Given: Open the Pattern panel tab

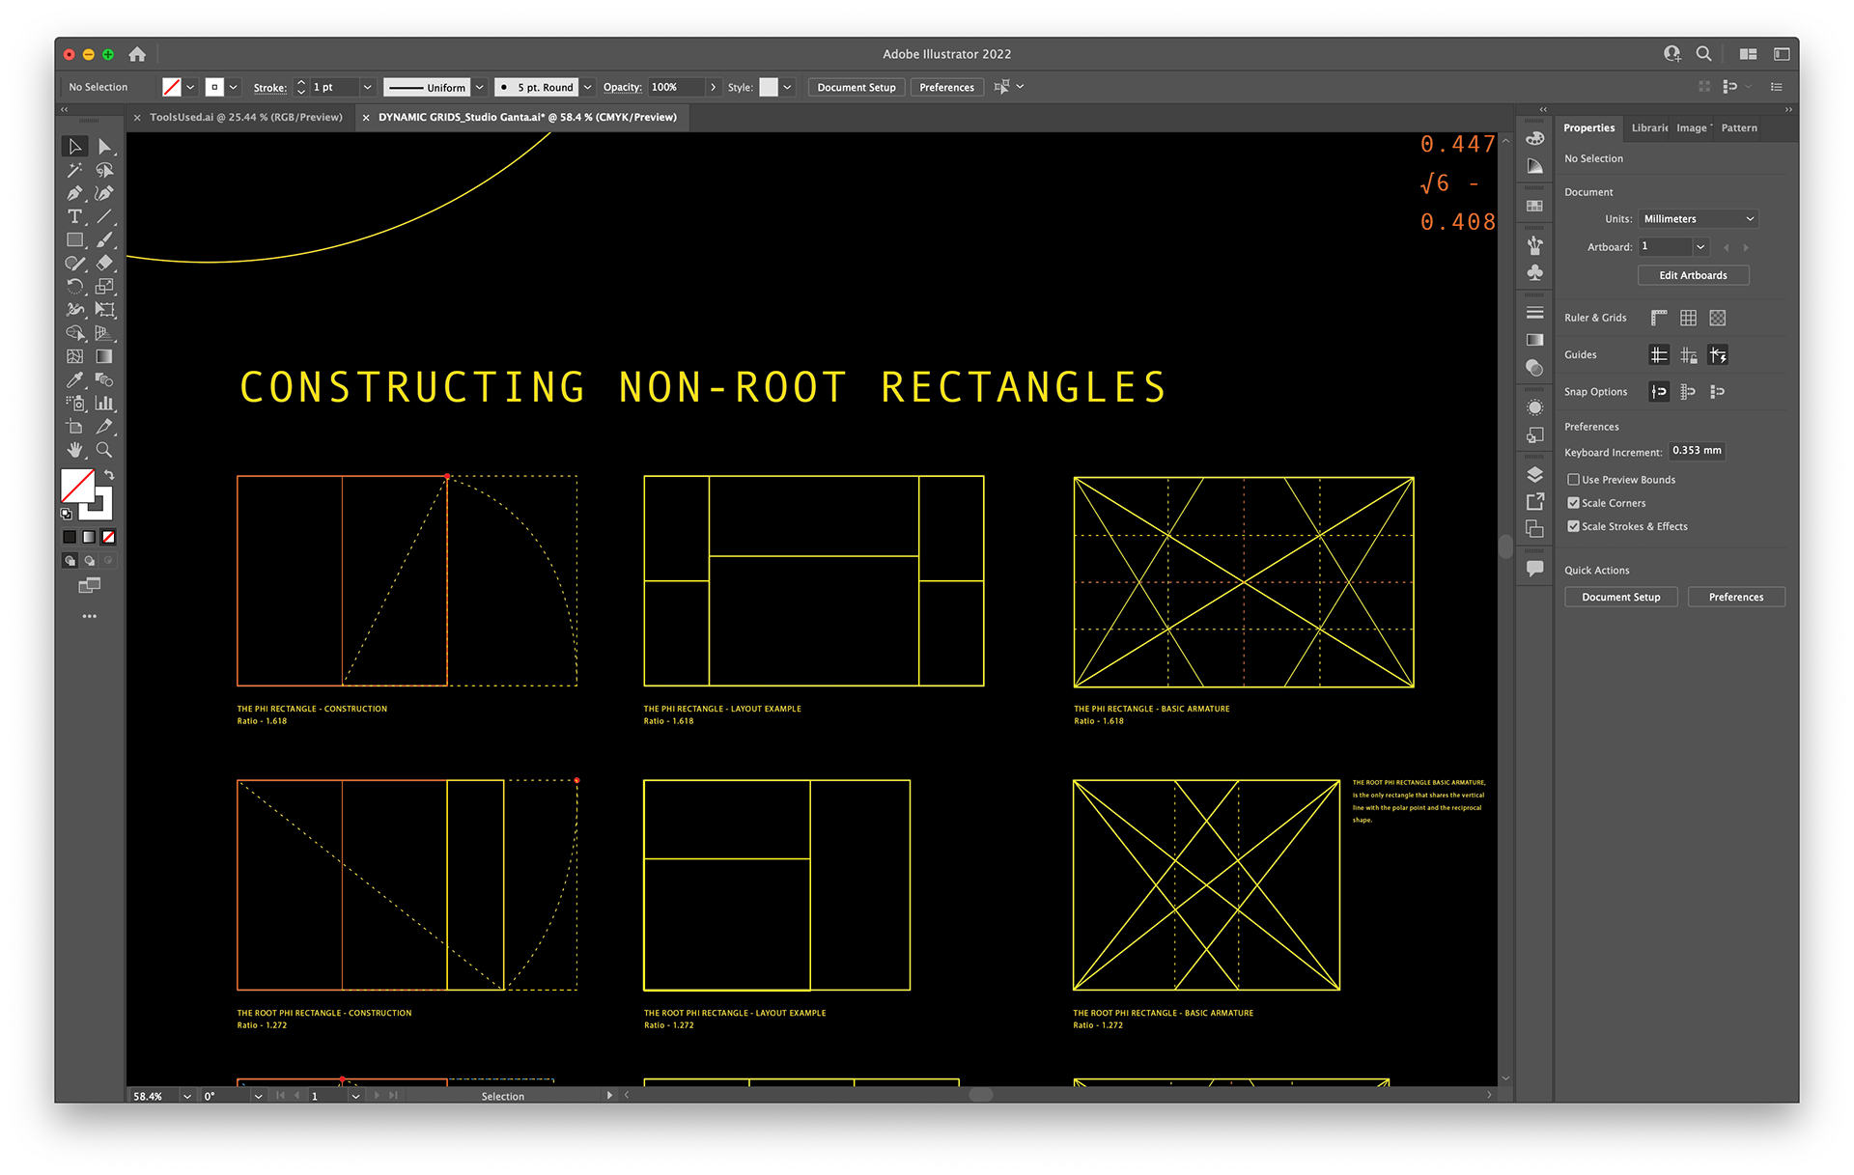Looking at the screenshot, I should (1738, 127).
